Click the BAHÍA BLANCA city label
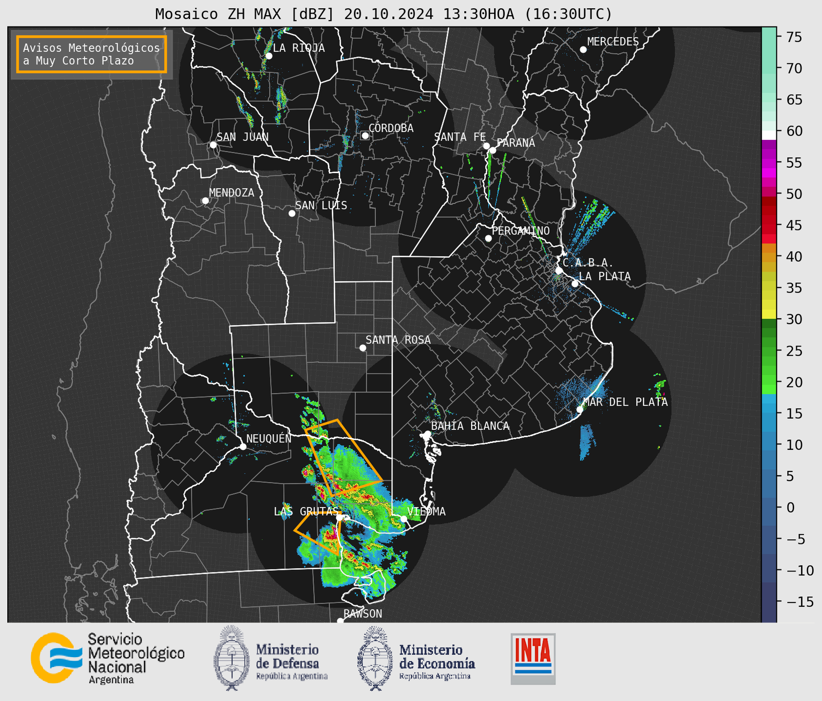Viewport: 822px width, 701px height. [470, 426]
